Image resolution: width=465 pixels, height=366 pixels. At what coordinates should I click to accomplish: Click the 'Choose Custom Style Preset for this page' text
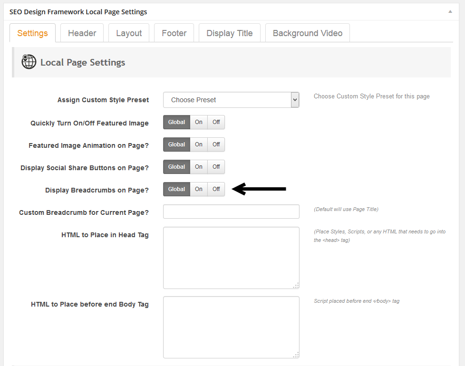[x=372, y=96]
